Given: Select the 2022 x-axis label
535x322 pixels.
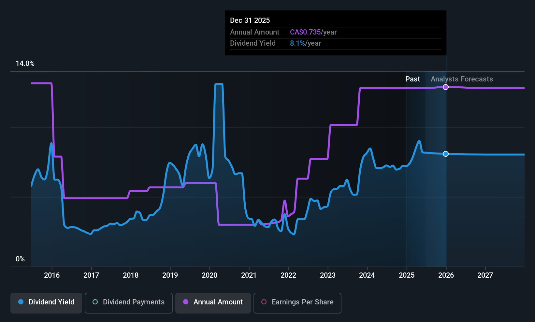Looking at the screenshot, I should click(x=288, y=275).
